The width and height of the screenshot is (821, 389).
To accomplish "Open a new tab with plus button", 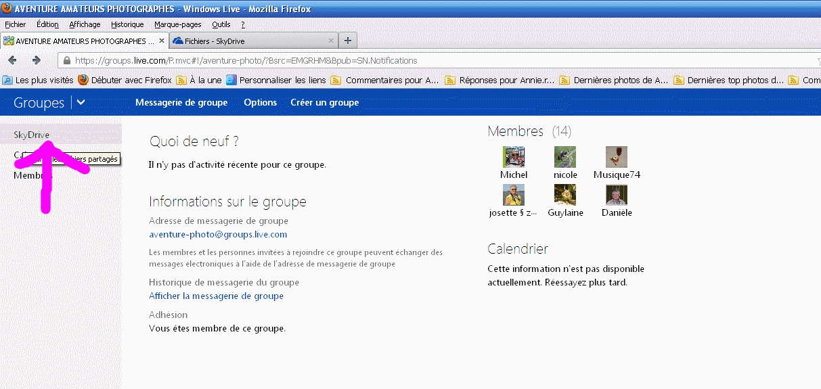I will (348, 41).
